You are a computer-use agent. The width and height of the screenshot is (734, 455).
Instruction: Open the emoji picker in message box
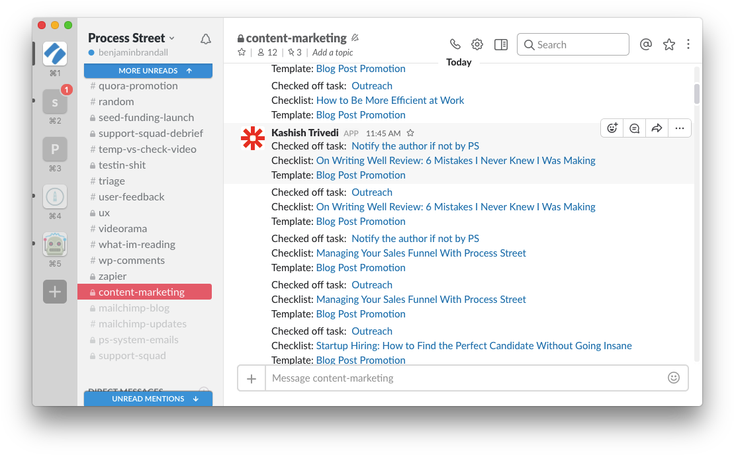pos(674,378)
